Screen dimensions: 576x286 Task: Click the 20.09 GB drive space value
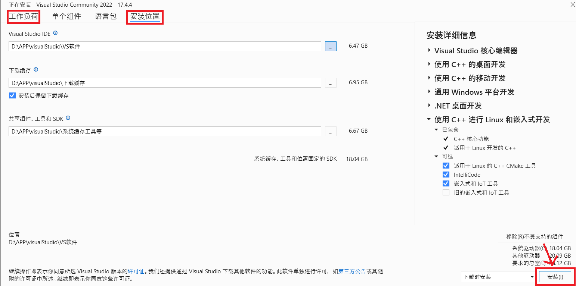[560, 255]
